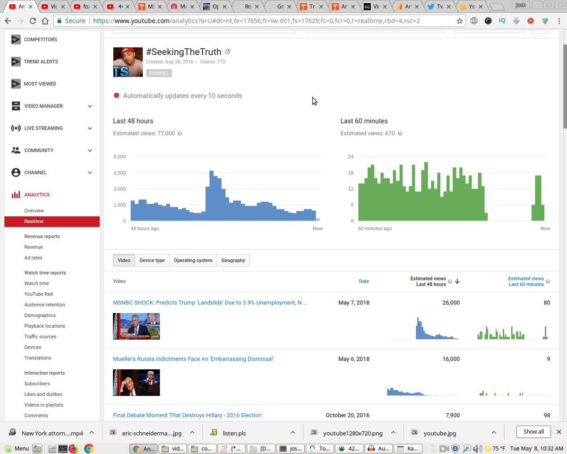Launch Chrome from the taskbar launcher
Image resolution: width=567 pixels, height=454 pixels.
point(88,448)
